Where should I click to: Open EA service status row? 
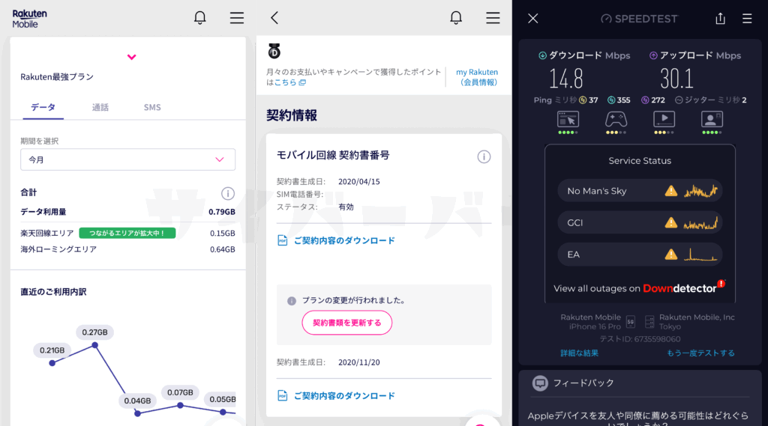coord(640,255)
